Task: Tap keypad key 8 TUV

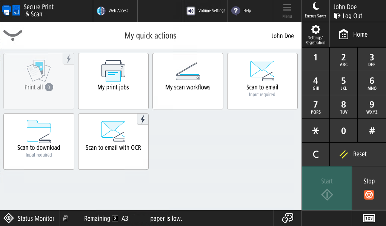Action: [343, 107]
